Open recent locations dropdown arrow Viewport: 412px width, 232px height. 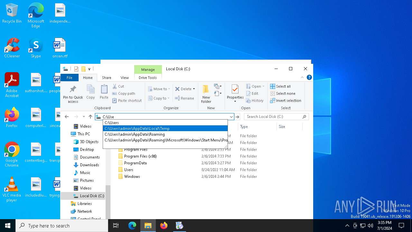[x=84, y=117]
